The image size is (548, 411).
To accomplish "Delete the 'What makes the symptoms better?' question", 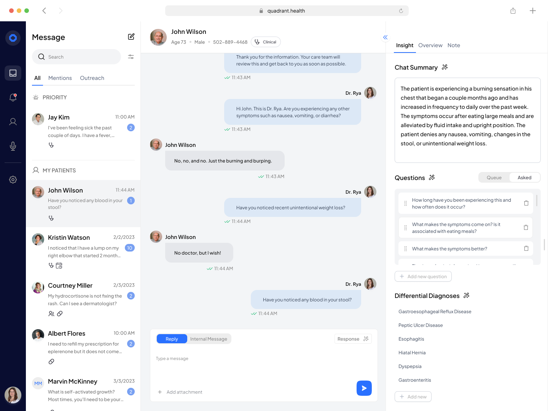I will [526, 249].
